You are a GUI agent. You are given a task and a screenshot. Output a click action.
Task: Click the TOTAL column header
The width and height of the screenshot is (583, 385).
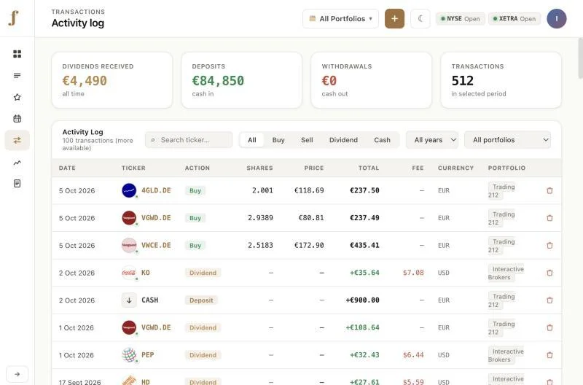(369, 168)
